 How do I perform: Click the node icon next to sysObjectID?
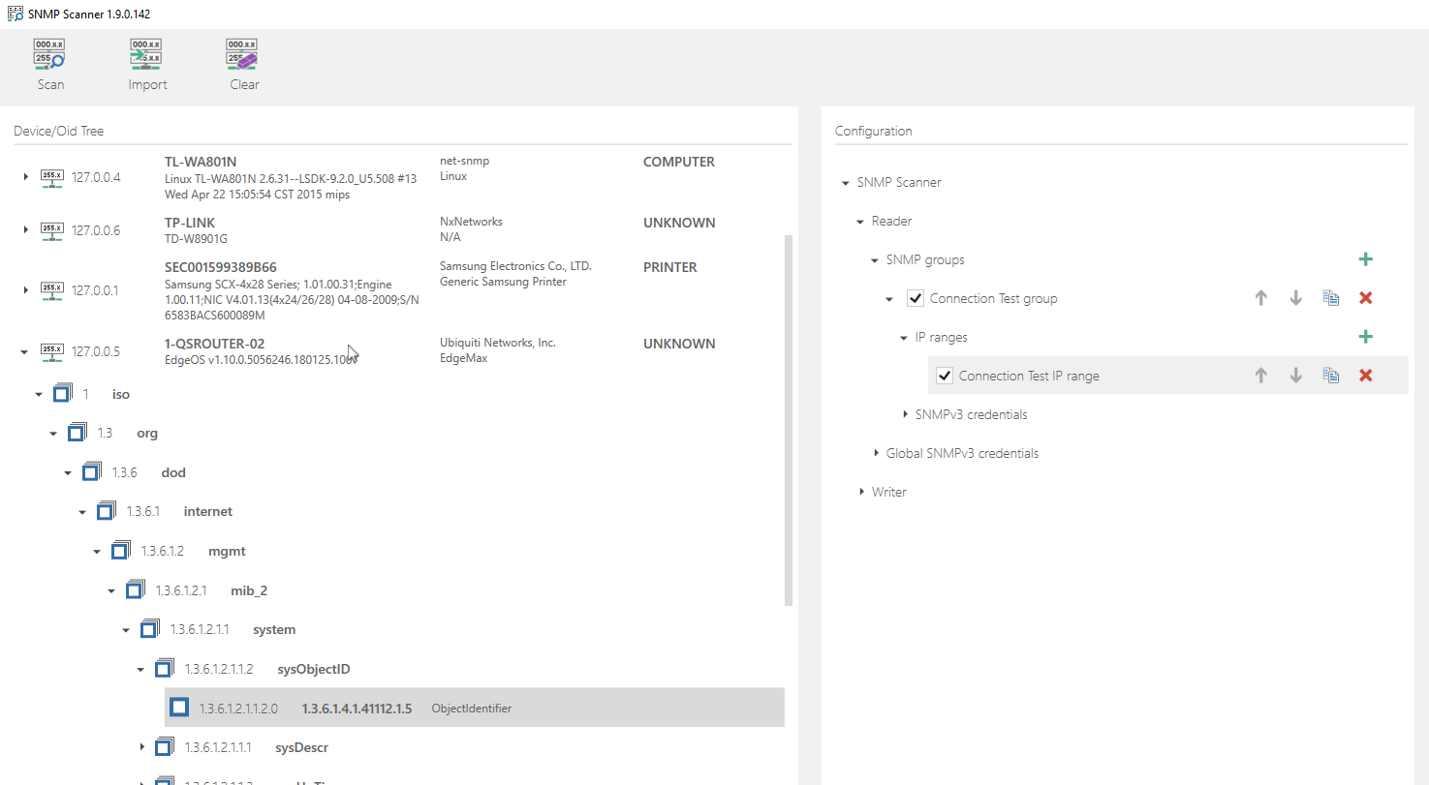pos(164,669)
